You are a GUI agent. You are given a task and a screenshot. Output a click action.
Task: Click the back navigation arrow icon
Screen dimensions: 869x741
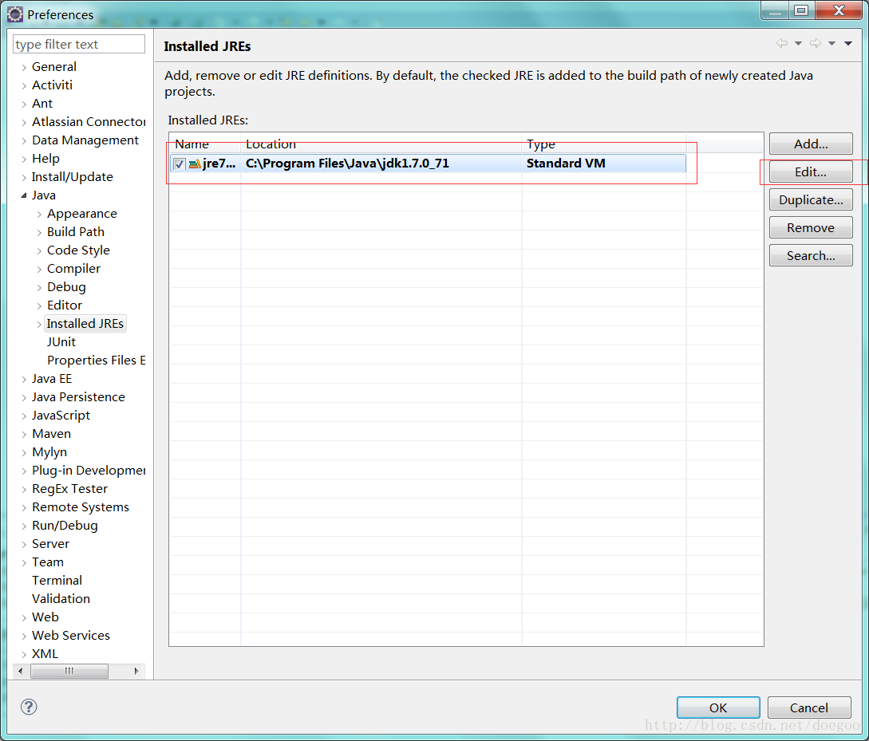coord(782,43)
